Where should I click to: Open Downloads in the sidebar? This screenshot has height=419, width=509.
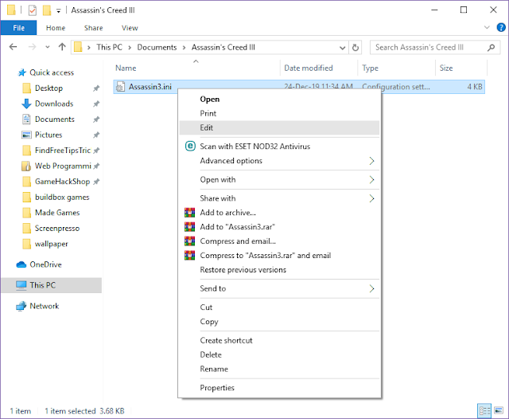tap(54, 104)
